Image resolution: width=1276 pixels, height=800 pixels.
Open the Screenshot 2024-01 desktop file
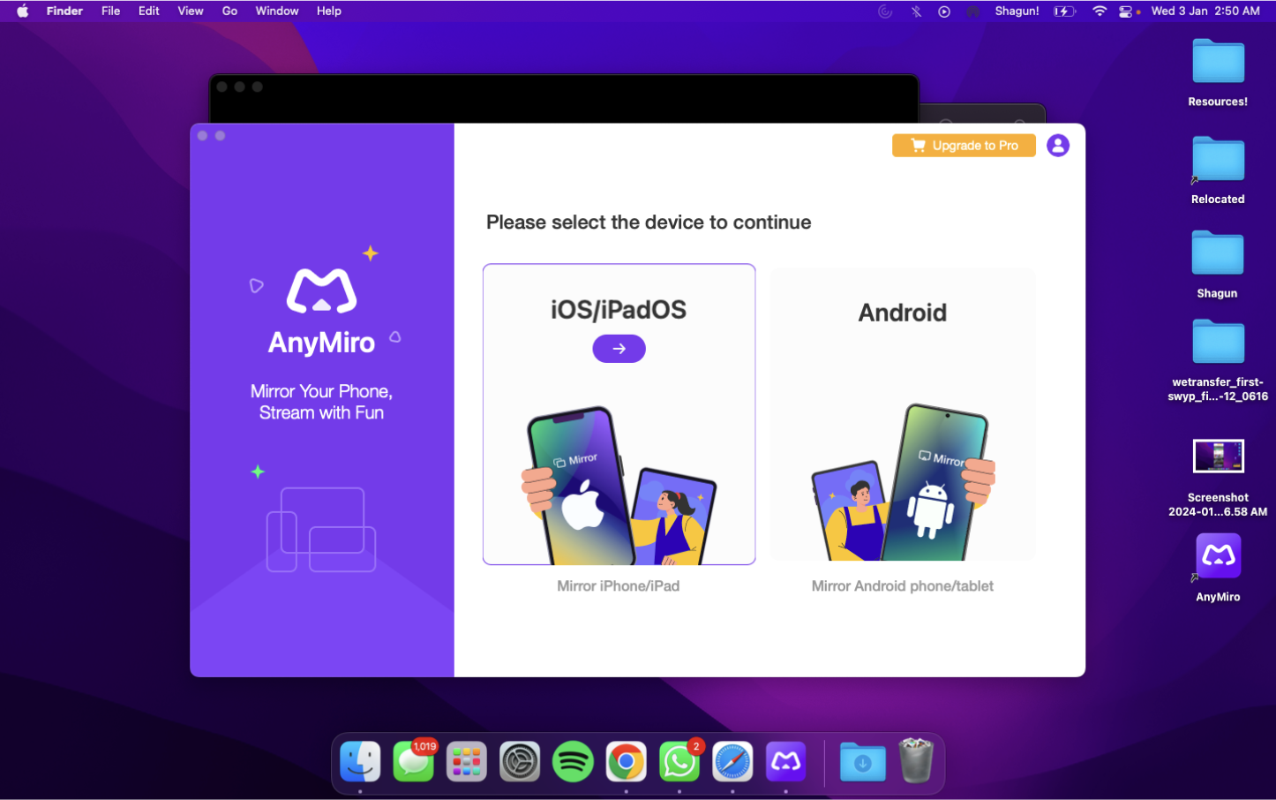click(1218, 457)
